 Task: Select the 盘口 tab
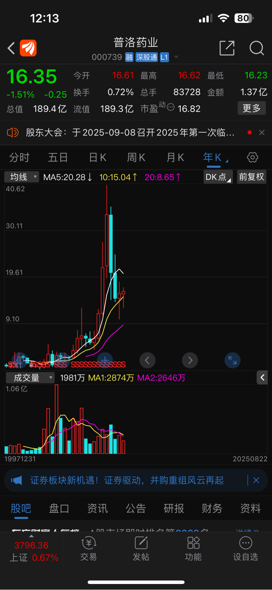pos(59,508)
